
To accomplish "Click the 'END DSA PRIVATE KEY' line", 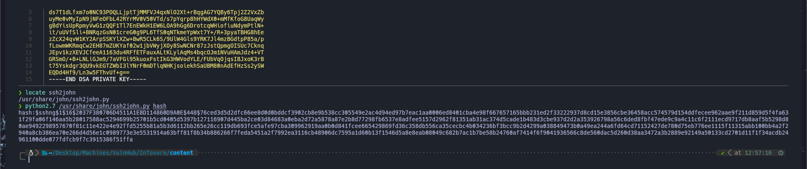I will [x=98, y=79].
